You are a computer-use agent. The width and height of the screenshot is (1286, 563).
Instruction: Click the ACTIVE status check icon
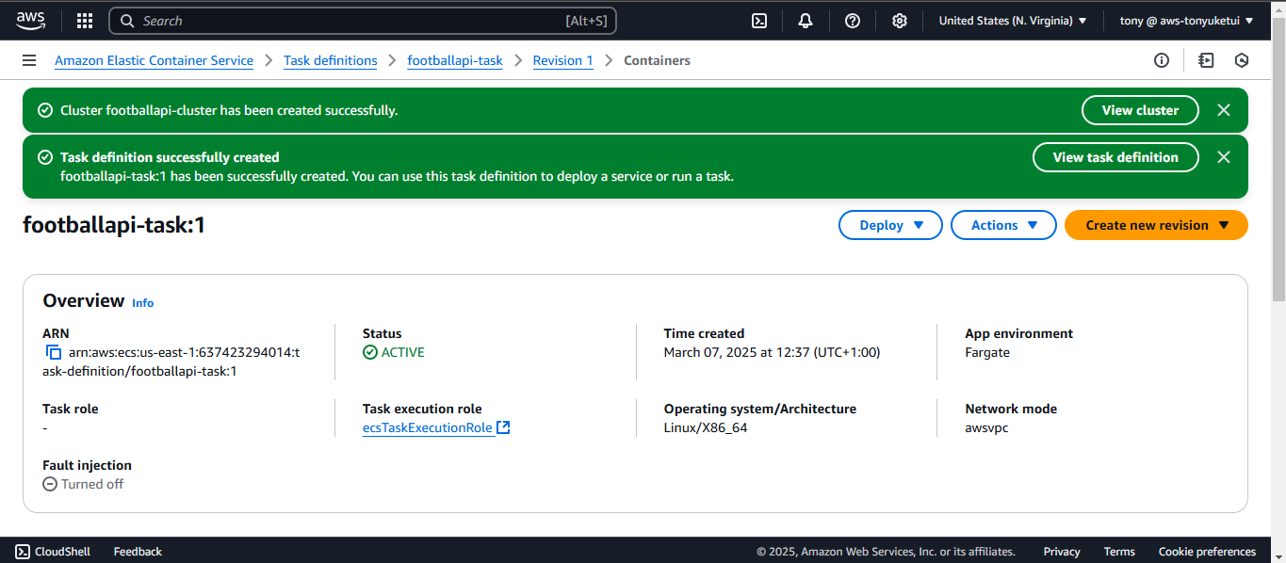(x=370, y=352)
